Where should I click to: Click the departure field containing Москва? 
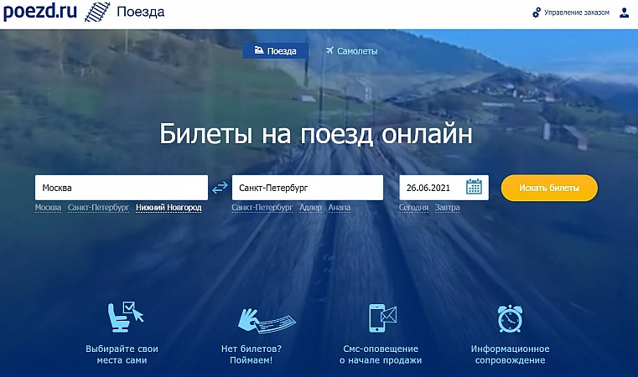point(121,188)
